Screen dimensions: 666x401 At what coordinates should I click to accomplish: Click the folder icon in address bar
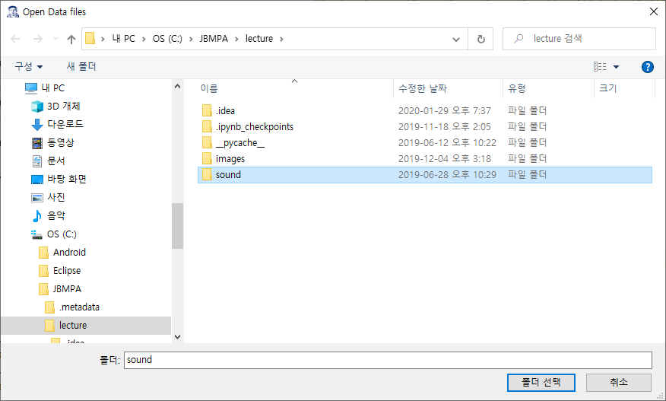(x=90, y=39)
